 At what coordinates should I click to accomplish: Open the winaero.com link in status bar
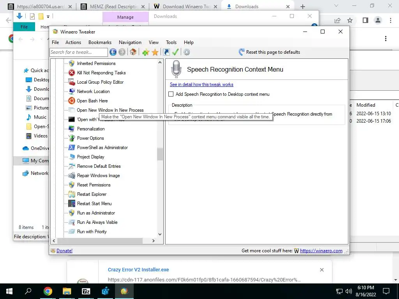[321, 251]
